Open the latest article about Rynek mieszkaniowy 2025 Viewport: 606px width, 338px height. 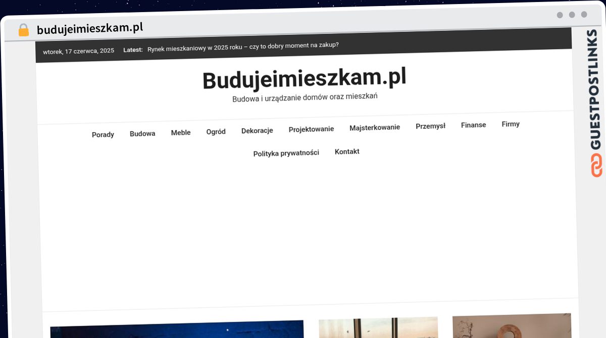(243, 45)
